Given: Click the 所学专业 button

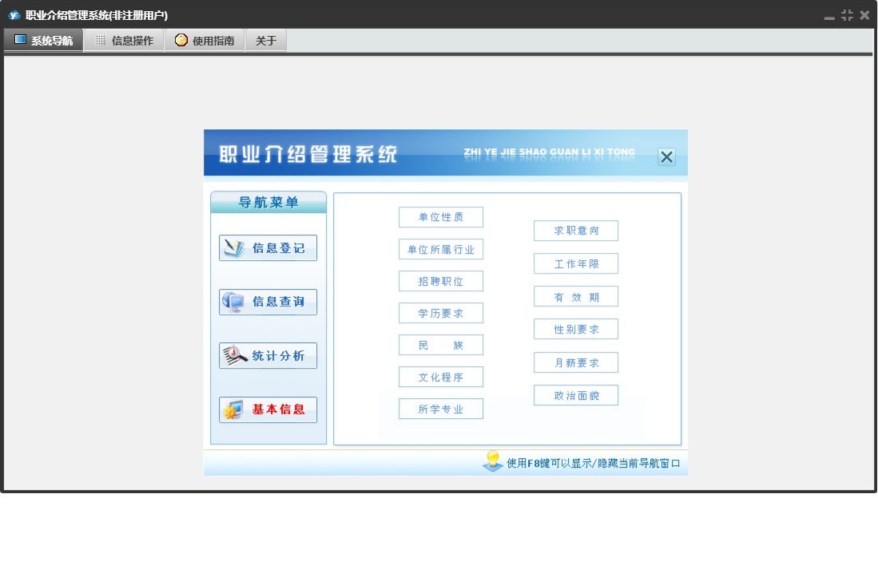Looking at the screenshot, I should click(x=441, y=409).
